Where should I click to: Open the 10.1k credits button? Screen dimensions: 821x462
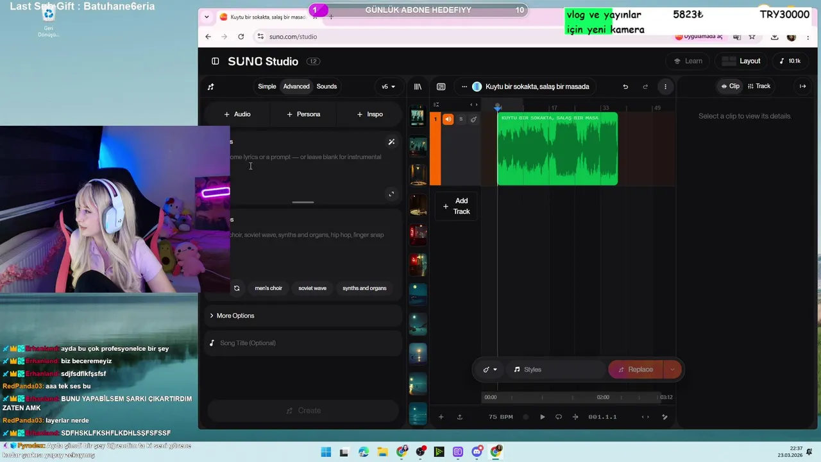790,61
